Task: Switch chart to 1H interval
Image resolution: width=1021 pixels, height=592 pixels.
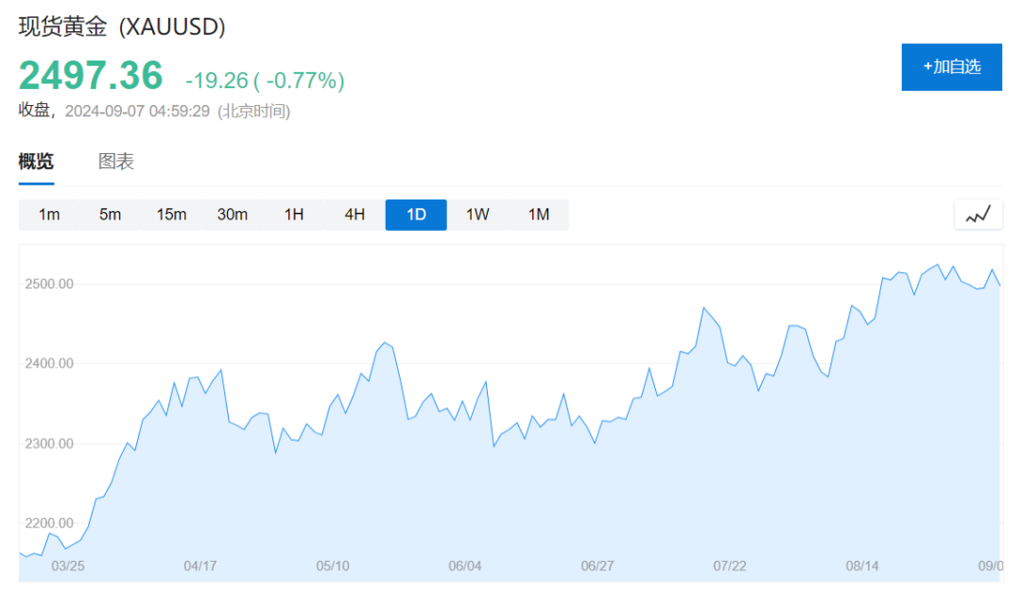Action: point(294,215)
